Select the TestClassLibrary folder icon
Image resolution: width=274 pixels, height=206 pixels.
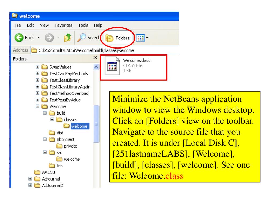click(x=45, y=80)
